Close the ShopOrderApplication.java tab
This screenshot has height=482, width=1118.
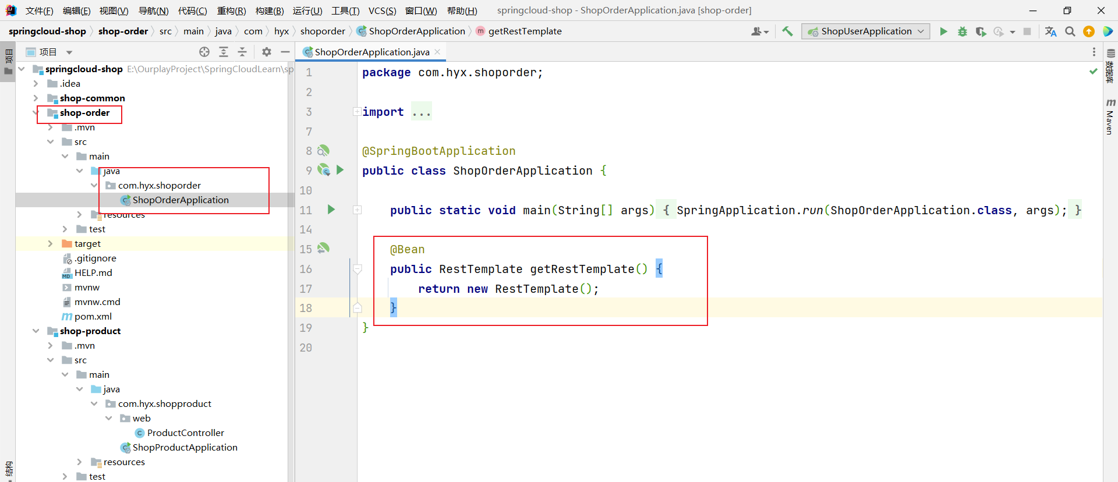437,52
